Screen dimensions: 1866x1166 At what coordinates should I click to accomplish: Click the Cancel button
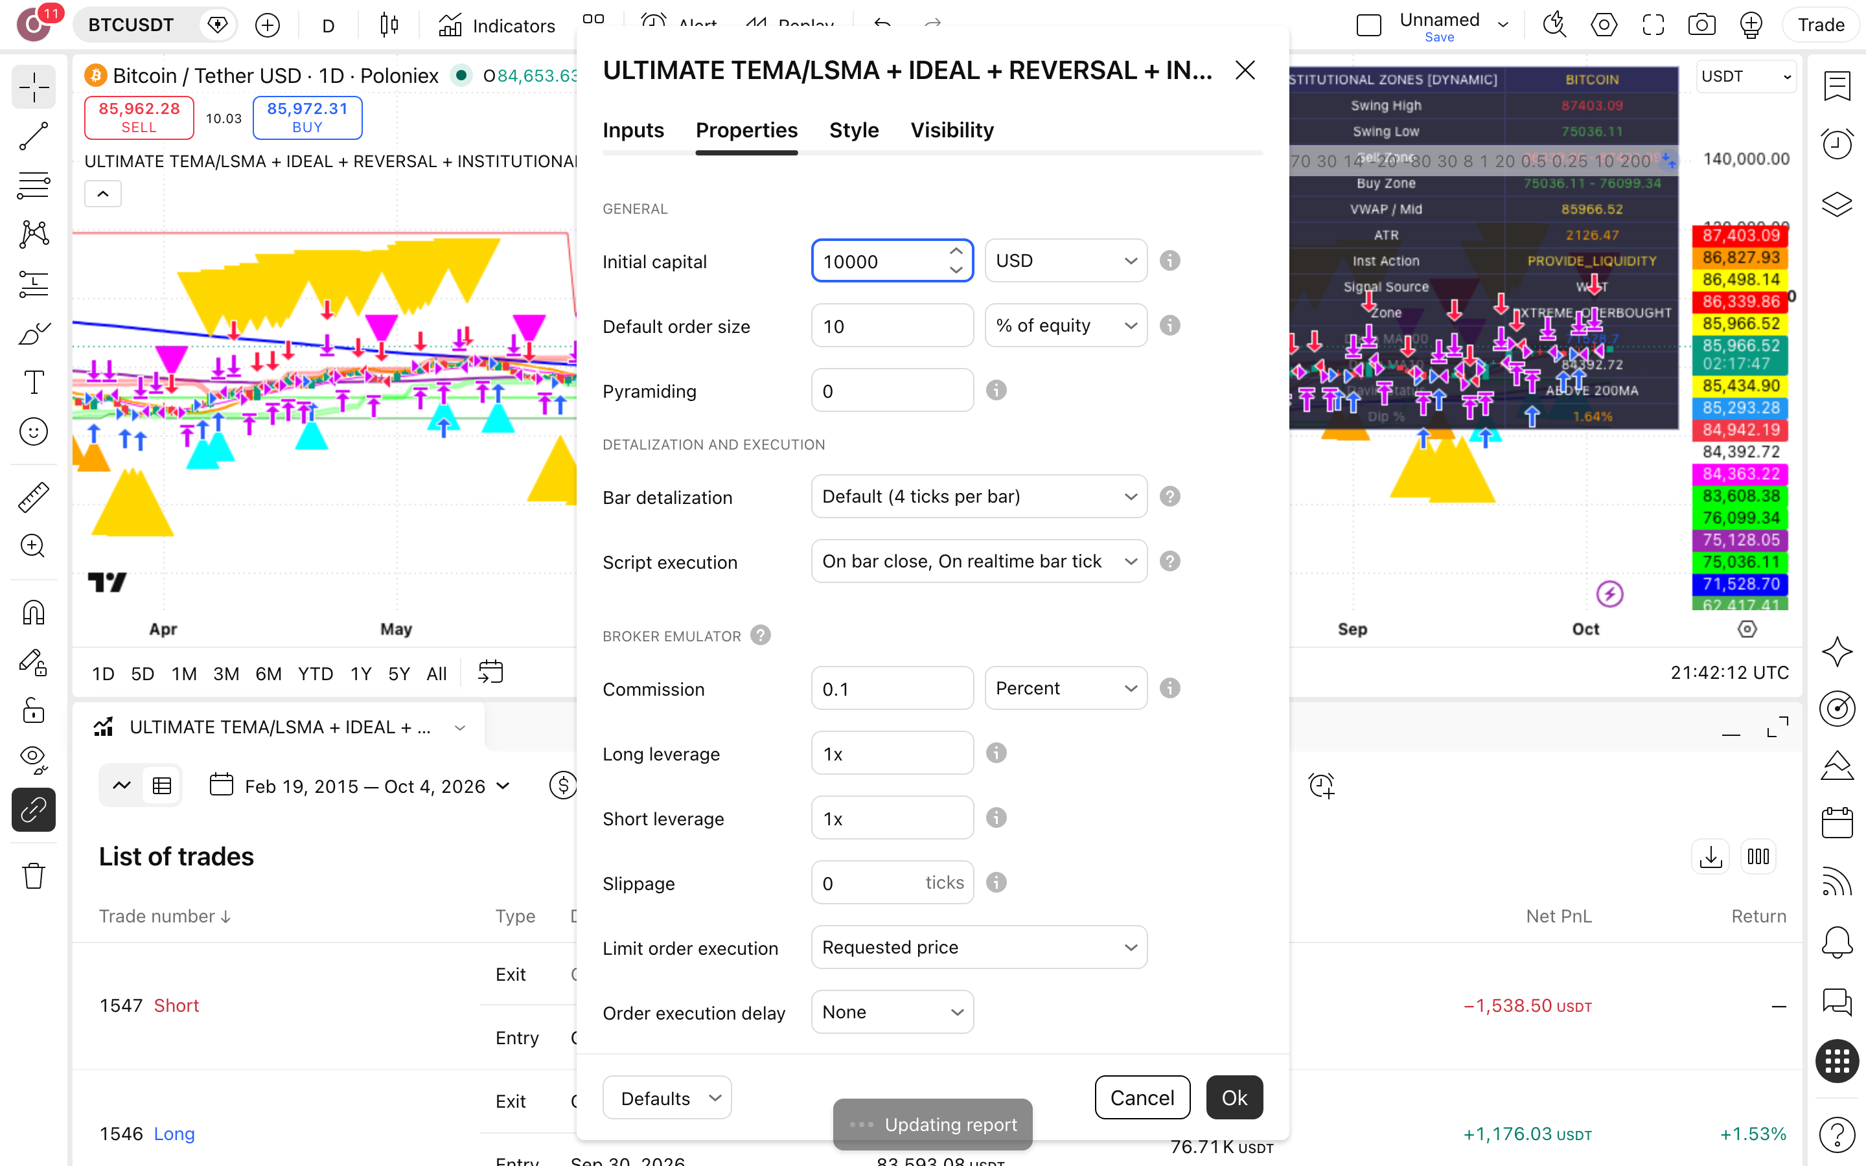(x=1142, y=1097)
